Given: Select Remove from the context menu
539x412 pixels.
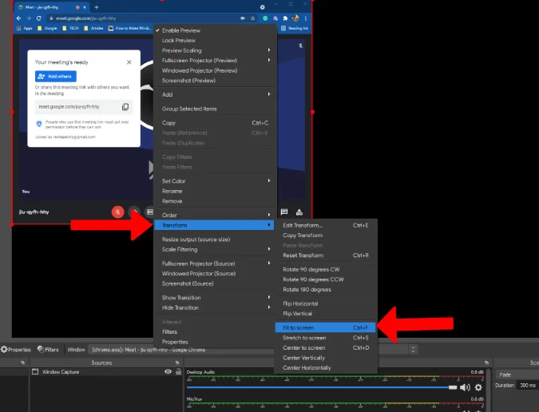Looking at the screenshot, I should pyautogui.click(x=215, y=201).
